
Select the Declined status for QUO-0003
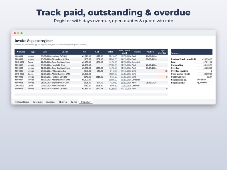point(136,86)
